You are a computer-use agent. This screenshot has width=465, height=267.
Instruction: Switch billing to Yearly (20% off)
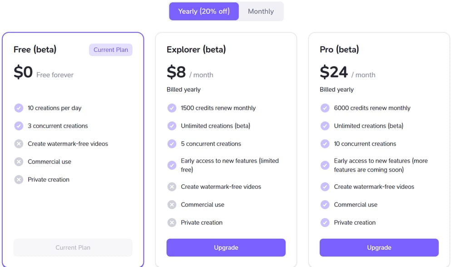pos(204,11)
